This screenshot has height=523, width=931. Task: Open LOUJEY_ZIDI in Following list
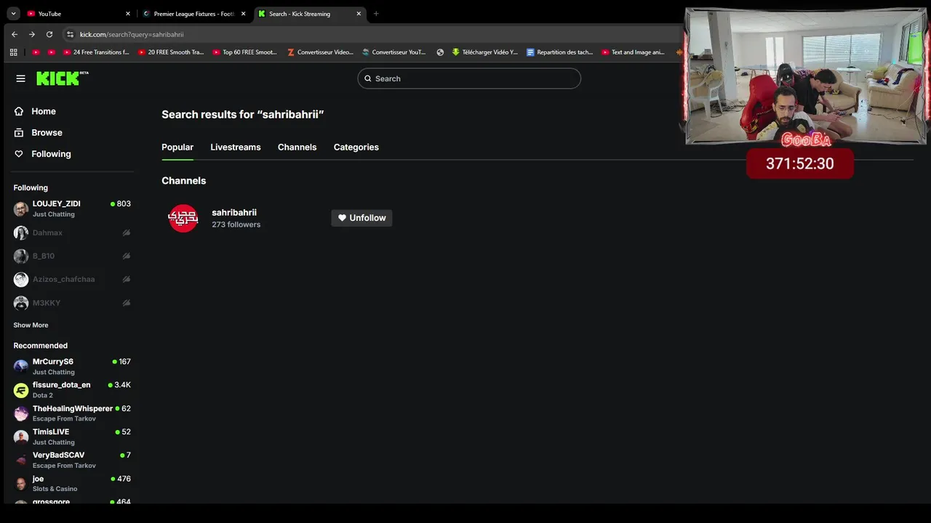point(72,208)
